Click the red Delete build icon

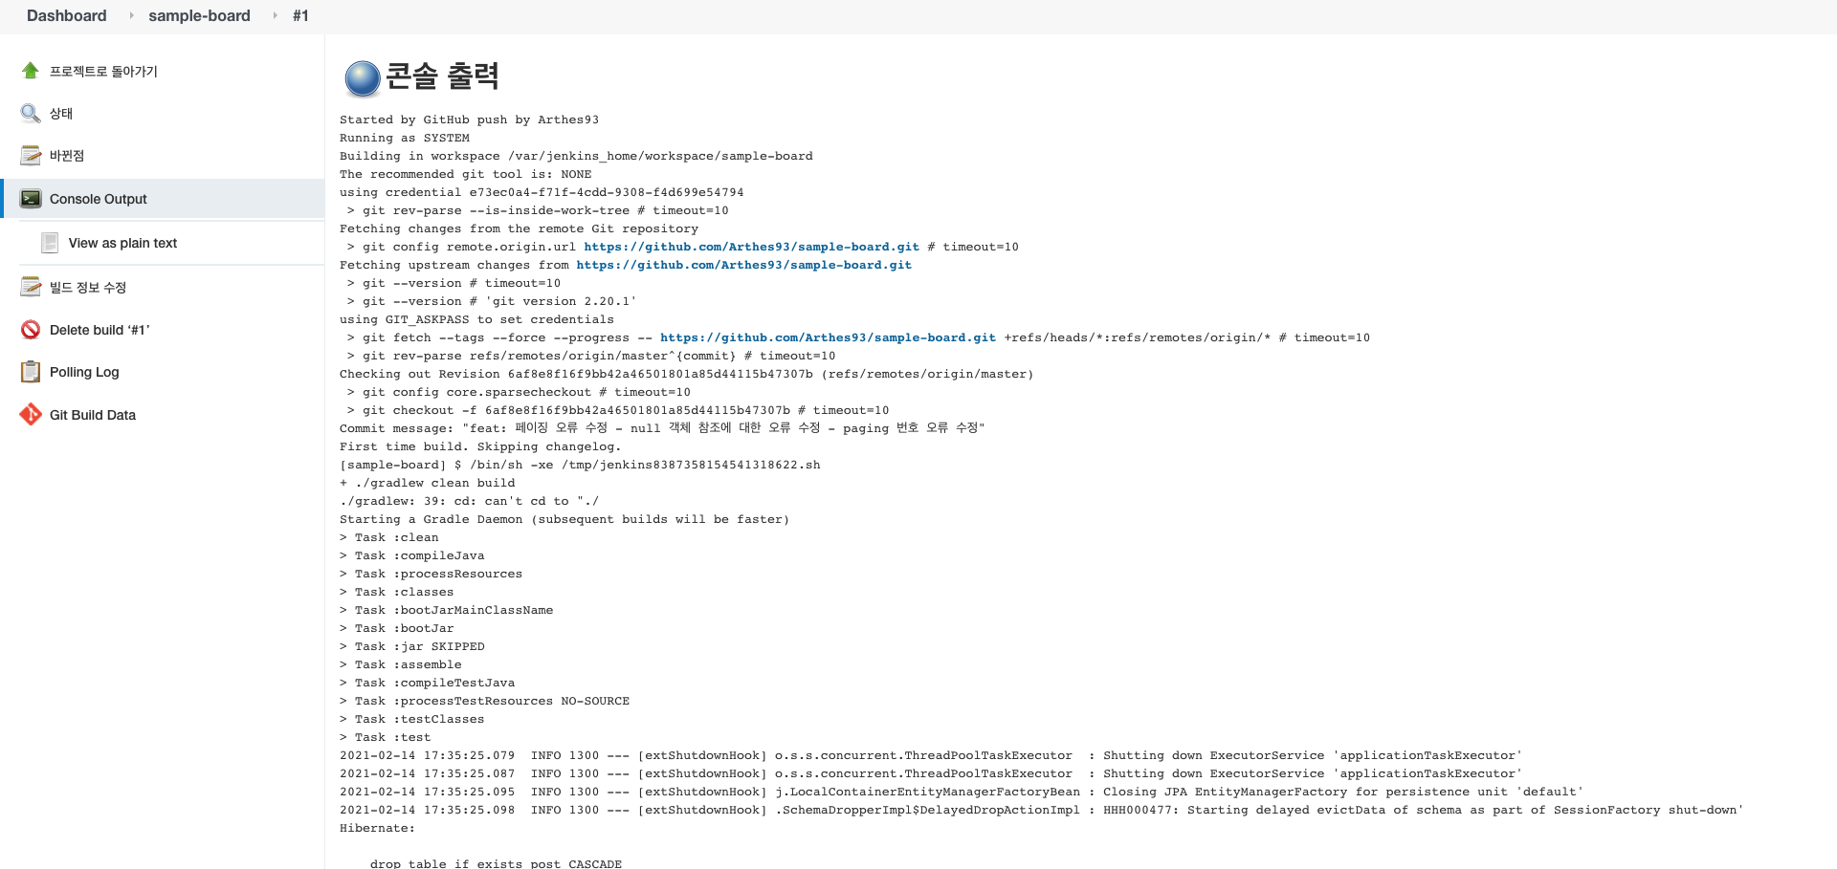[x=30, y=329]
